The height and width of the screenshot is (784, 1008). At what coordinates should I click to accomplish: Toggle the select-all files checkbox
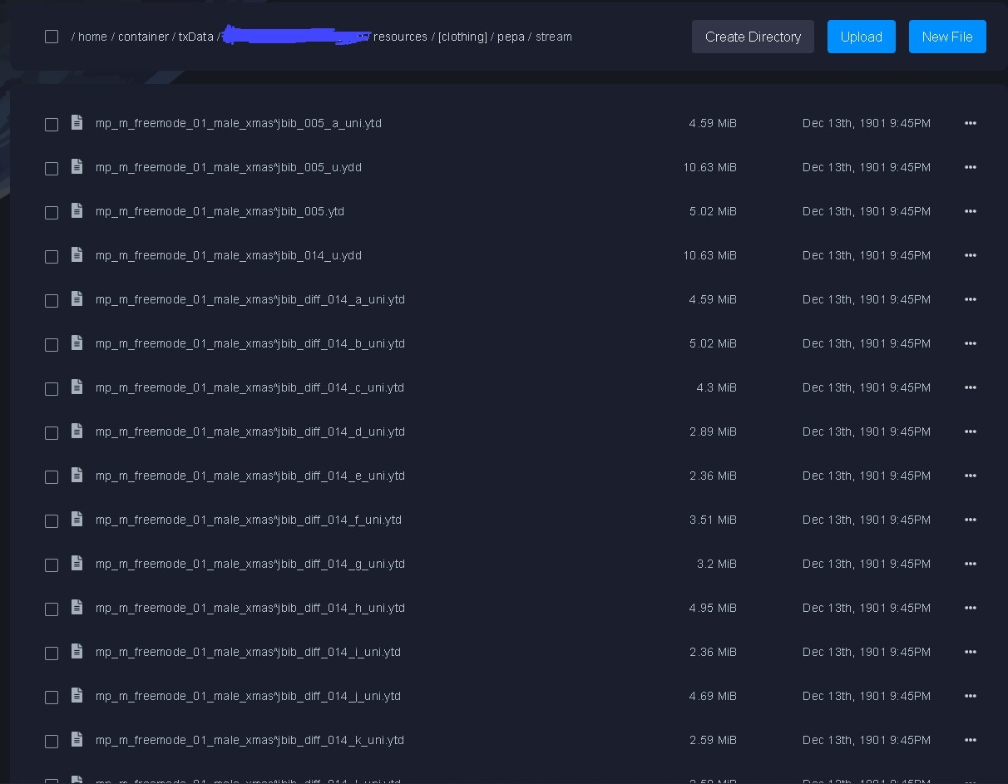(x=52, y=37)
